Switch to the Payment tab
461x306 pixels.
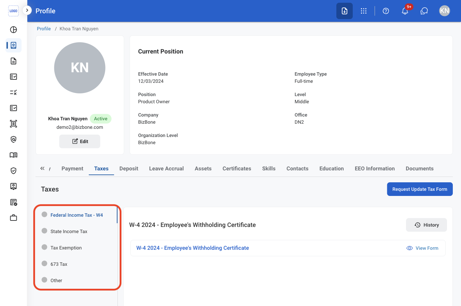72,169
